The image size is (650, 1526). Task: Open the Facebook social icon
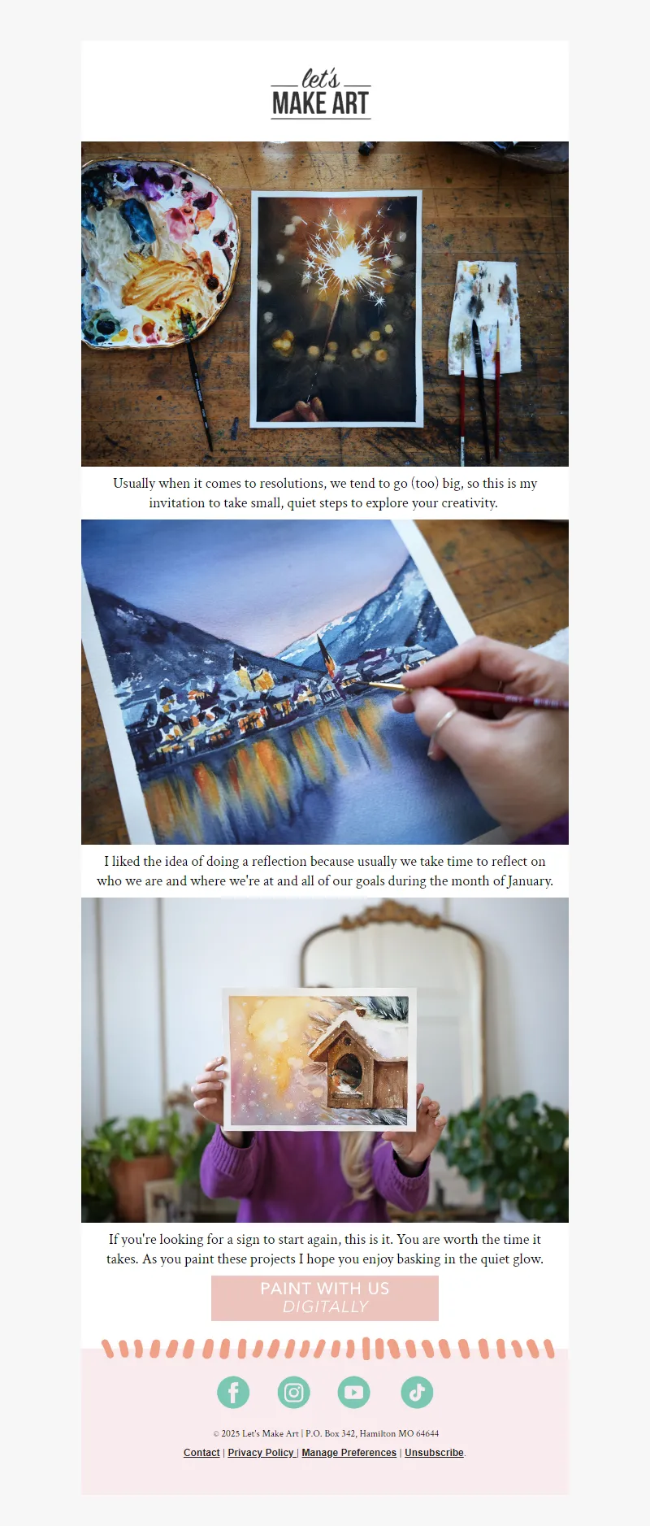(x=233, y=1392)
